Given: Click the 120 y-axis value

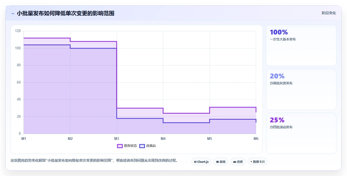Looking at the screenshot, I should pos(18,31).
